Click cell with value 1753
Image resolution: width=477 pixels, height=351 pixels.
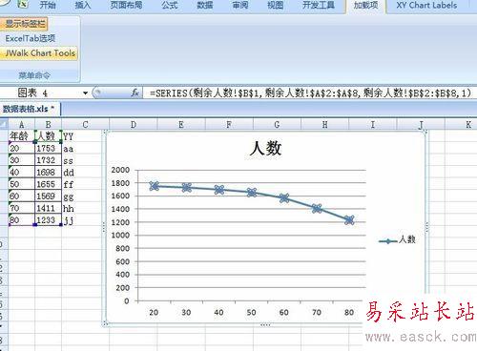coord(48,149)
